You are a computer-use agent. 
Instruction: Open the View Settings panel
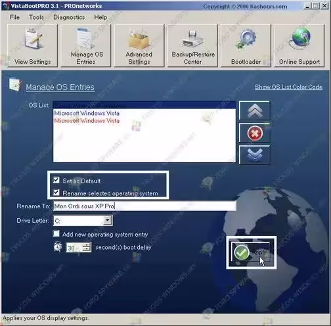click(x=32, y=45)
